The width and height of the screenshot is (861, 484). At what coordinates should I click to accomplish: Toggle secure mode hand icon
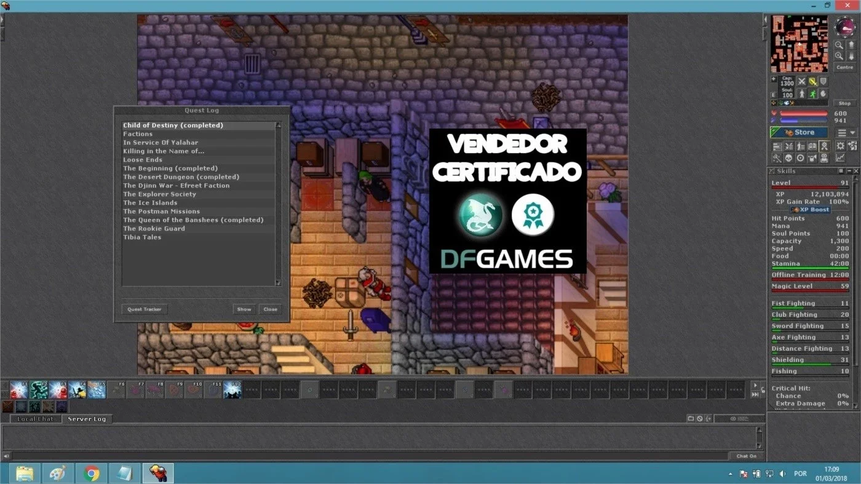[823, 93]
